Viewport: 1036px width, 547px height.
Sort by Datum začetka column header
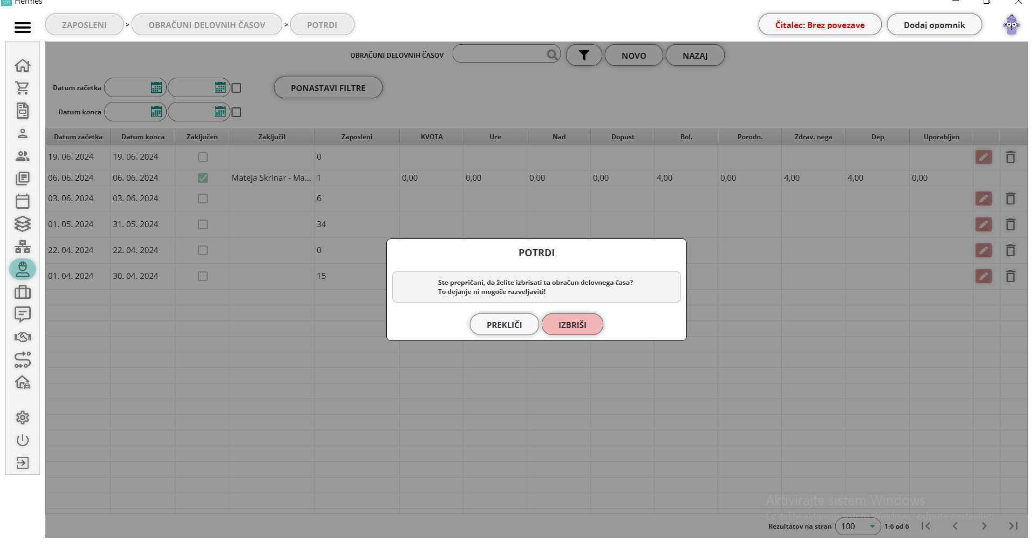(78, 136)
